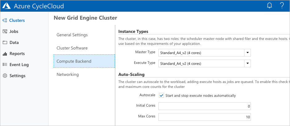Screen dimensions: 290x126
Task: Open the notifications bell
Action: pyautogui.click(x=270, y=6)
